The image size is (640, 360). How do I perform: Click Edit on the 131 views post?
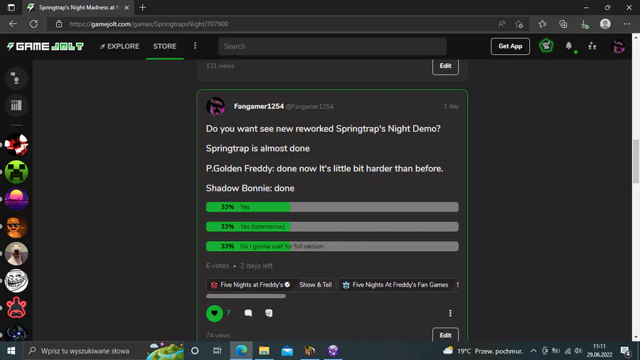pyautogui.click(x=445, y=66)
